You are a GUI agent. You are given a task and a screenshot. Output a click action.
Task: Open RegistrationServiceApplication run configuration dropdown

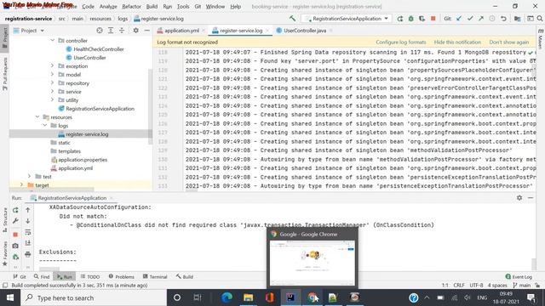(347, 19)
